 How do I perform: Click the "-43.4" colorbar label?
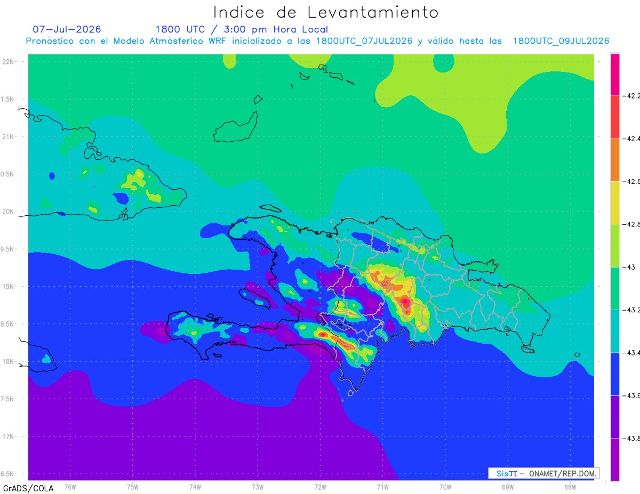[632, 353]
